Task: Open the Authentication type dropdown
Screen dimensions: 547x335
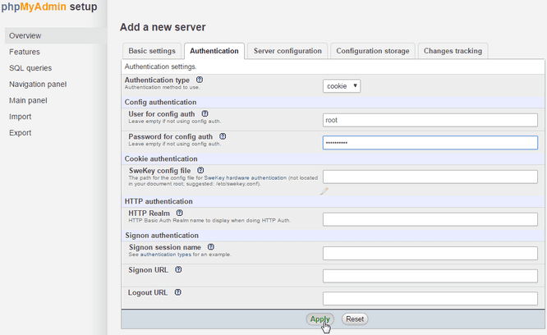Action: pos(342,85)
